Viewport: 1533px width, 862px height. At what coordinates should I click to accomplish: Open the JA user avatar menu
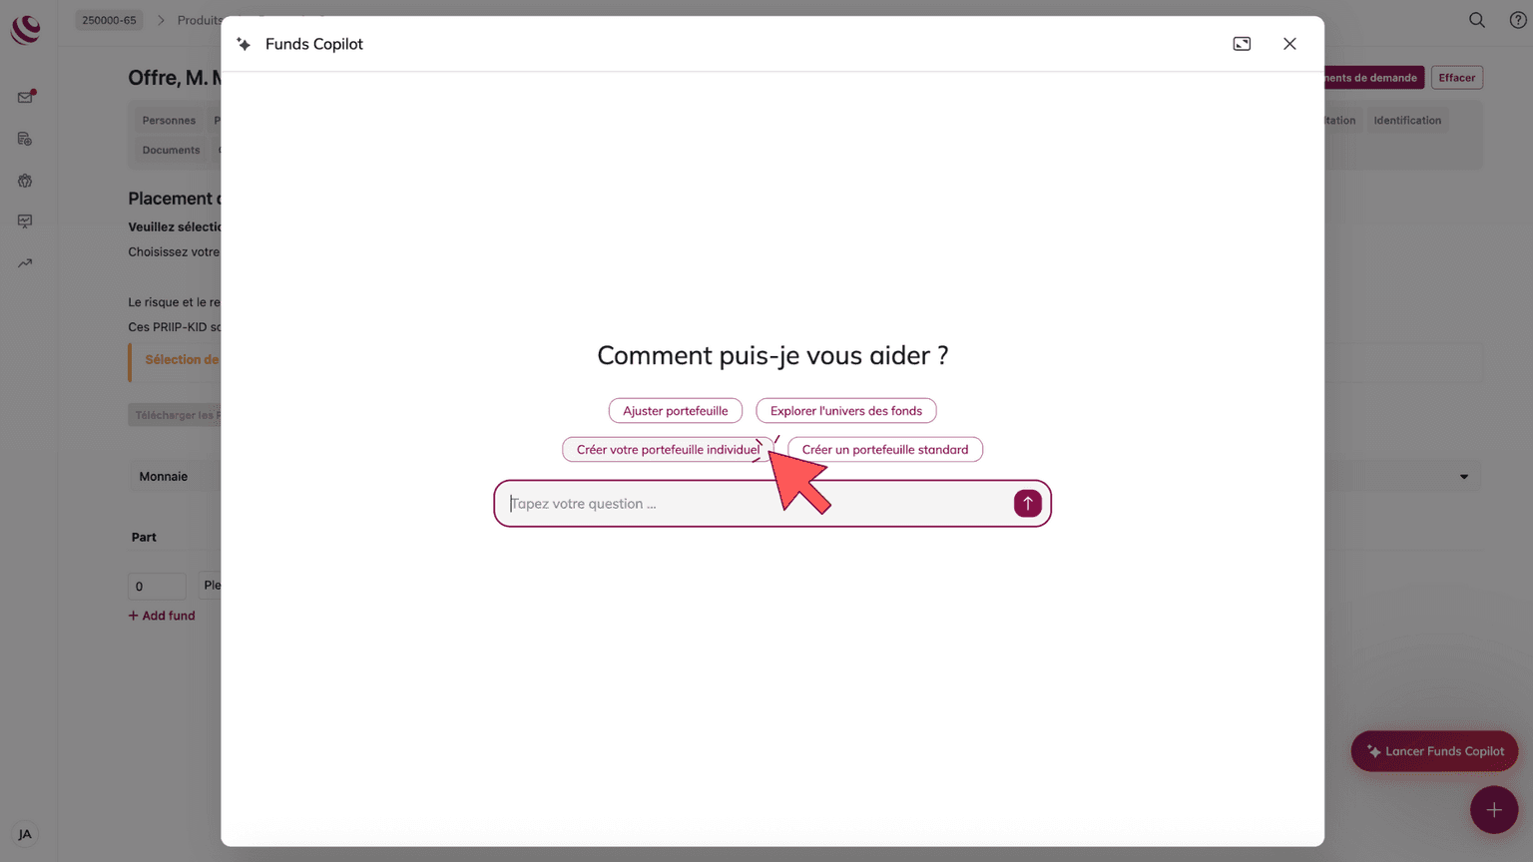coord(25,834)
